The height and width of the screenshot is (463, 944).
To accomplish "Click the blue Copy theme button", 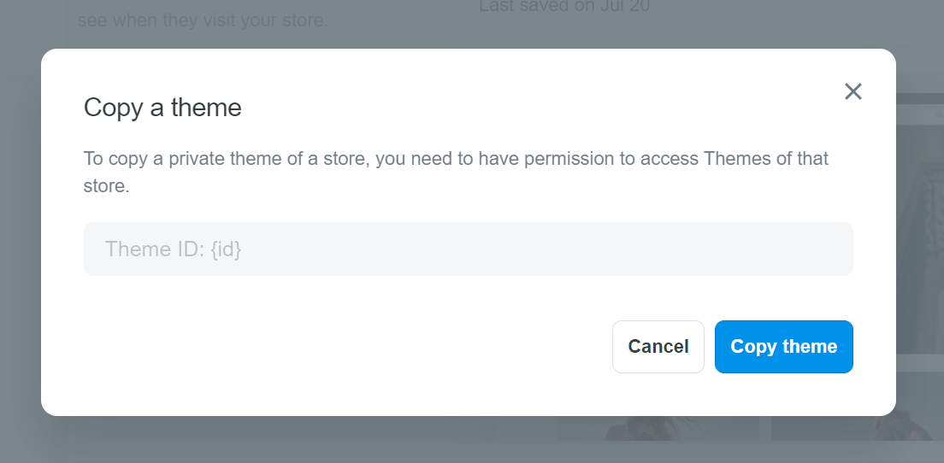I will (783, 347).
